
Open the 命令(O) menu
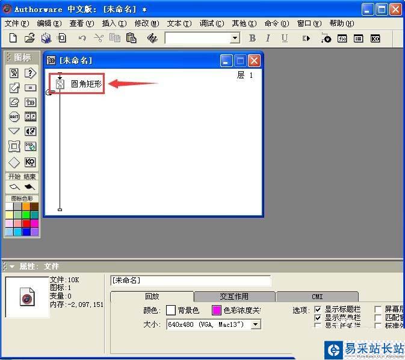click(277, 24)
